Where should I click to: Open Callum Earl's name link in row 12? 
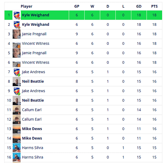pyautogui.click(x=32, y=119)
